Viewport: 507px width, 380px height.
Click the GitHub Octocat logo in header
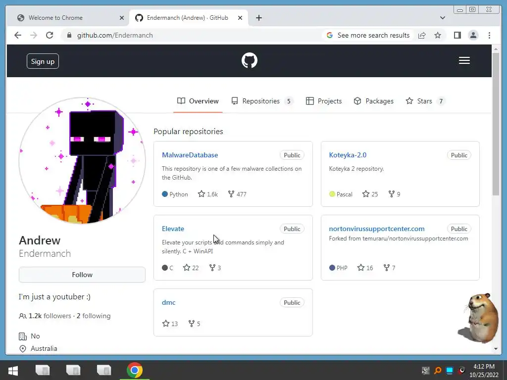coord(250,60)
